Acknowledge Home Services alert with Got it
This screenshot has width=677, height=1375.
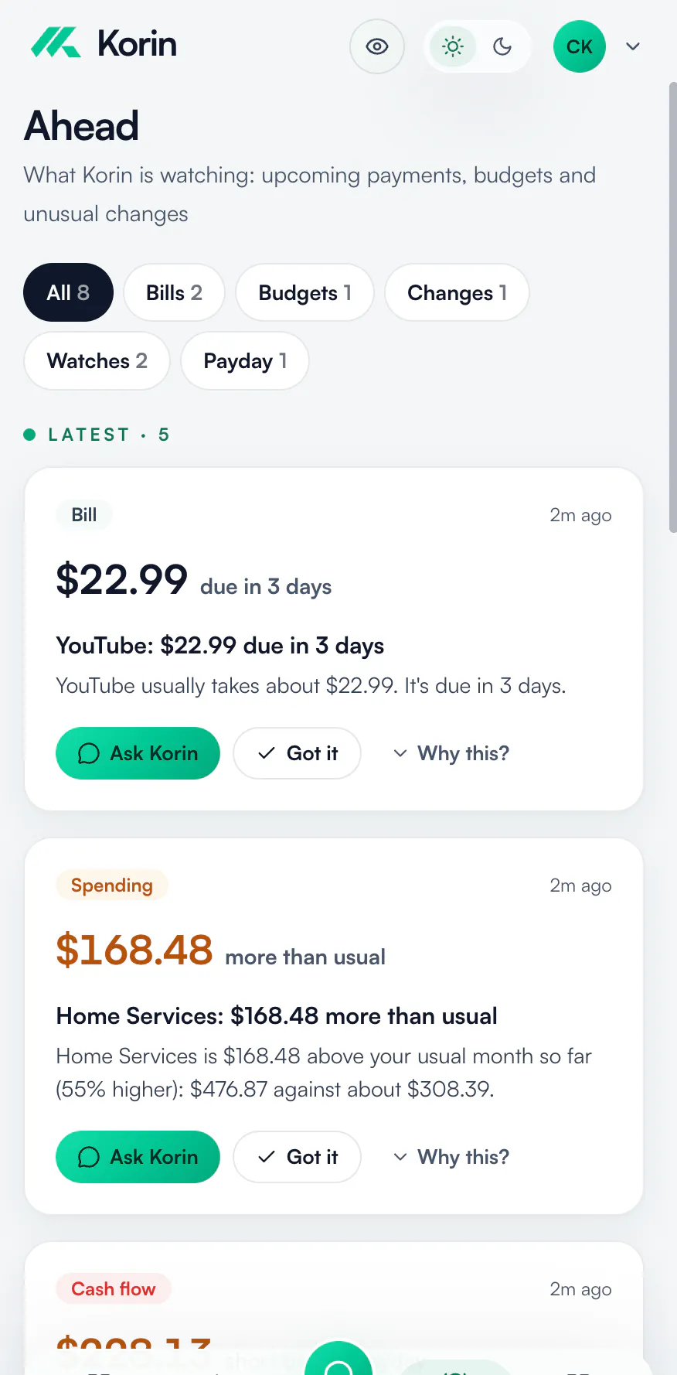point(297,1157)
